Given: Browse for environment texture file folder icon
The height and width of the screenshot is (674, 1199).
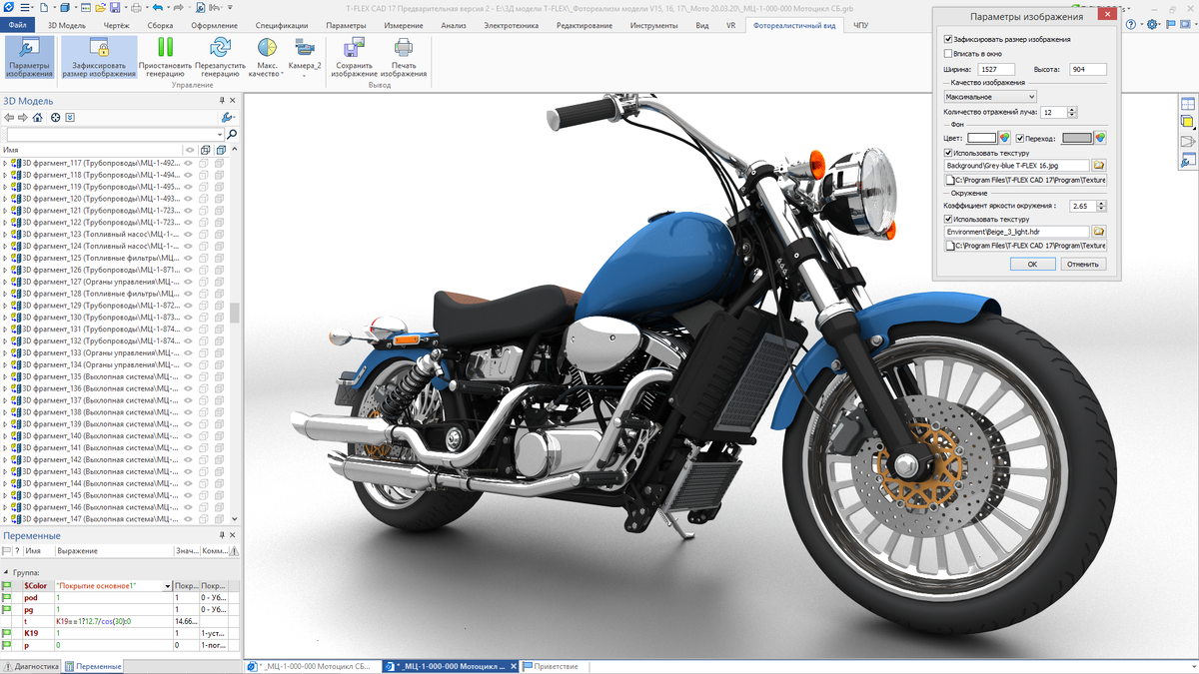Looking at the screenshot, I should [1099, 231].
